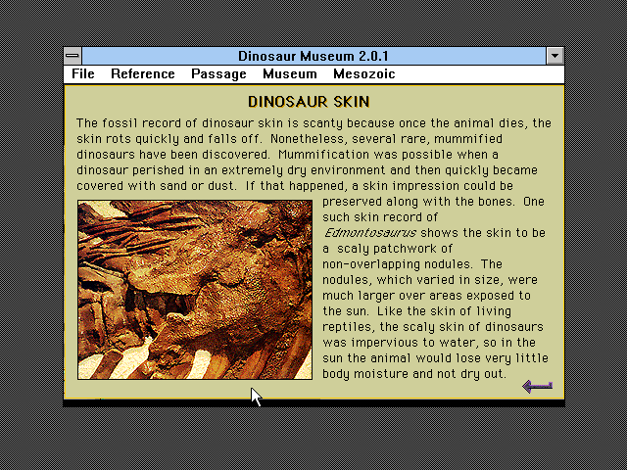The width and height of the screenshot is (627, 470).
Task: Open the Museum menu
Action: point(290,74)
